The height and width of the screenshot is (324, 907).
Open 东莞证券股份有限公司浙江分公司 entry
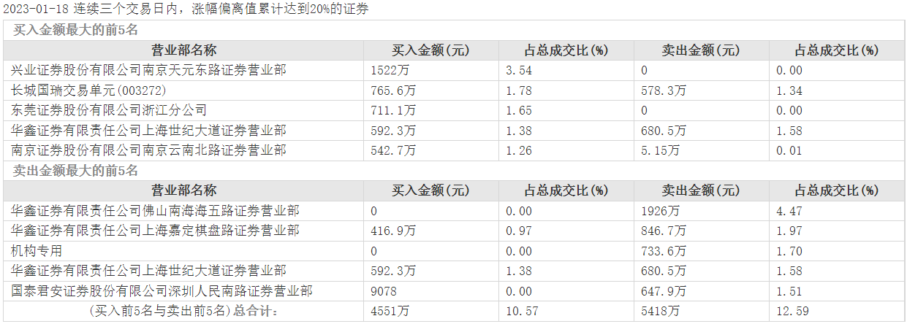pyautogui.click(x=109, y=111)
